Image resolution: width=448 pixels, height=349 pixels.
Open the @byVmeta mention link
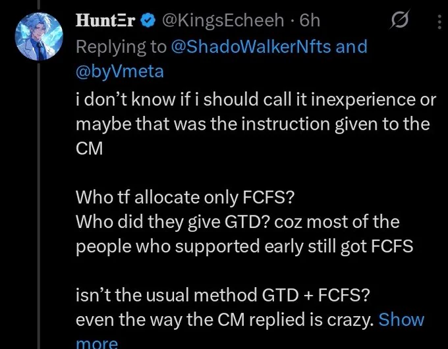tap(120, 71)
